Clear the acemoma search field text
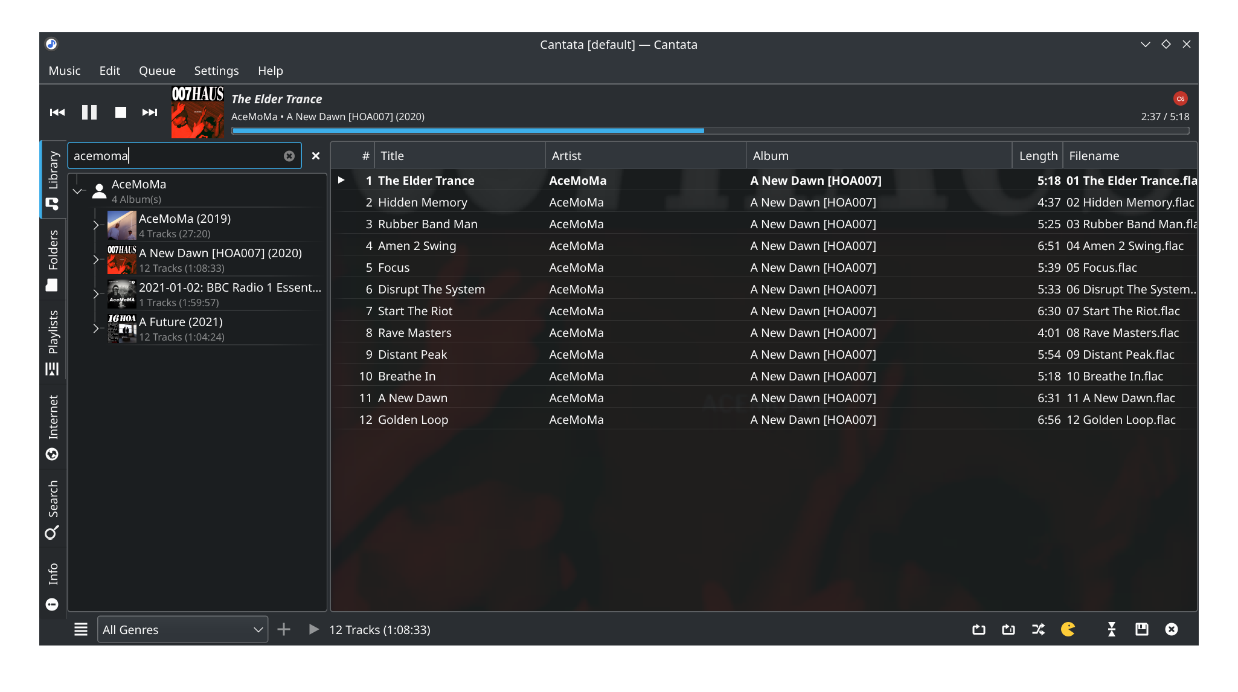 (x=289, y=156)
